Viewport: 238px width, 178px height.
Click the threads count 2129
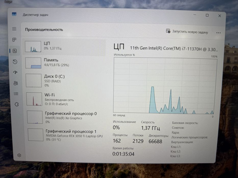pos(138,141)
